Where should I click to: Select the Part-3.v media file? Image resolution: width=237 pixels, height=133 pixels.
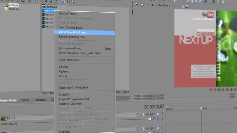pyautogui.click(x=49, y=19)
